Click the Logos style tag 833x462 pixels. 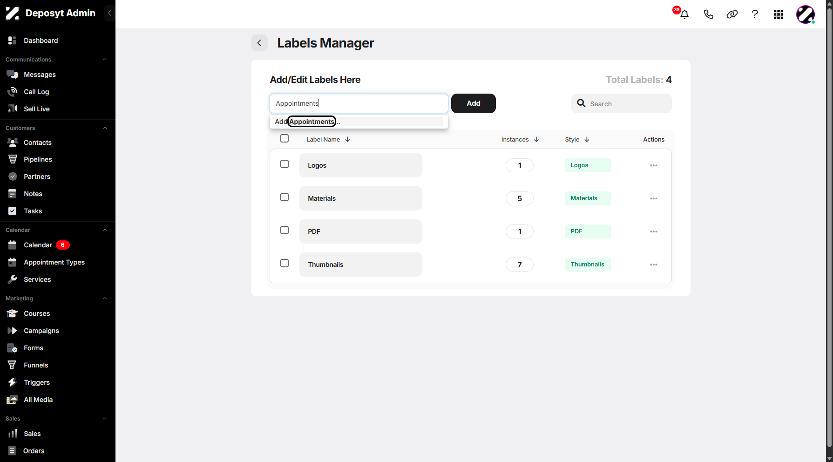[588, 165]
